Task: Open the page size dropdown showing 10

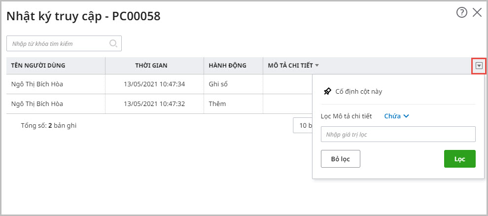Action: click(x=302, y=125)
